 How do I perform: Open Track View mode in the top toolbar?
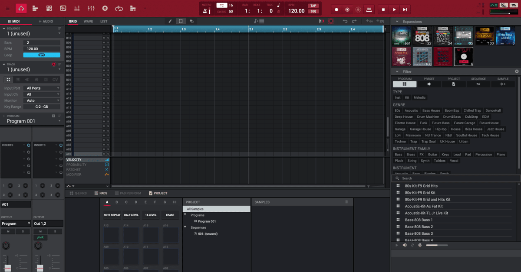coord(35,8)
